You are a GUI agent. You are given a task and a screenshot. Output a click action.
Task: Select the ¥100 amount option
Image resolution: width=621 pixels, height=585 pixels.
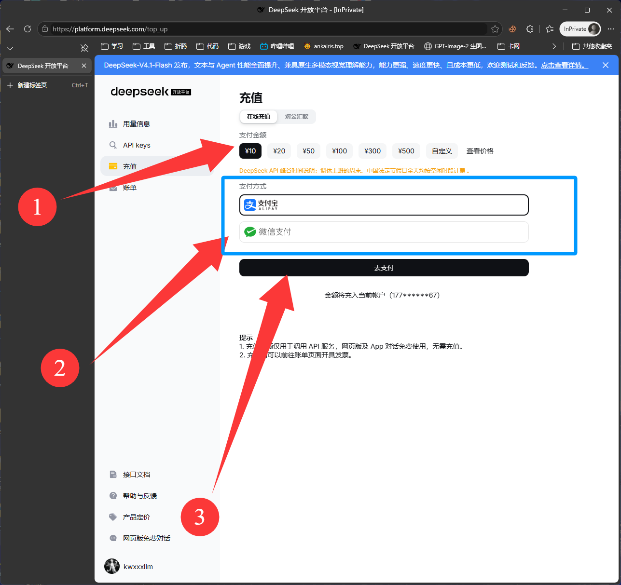(340, 151)
